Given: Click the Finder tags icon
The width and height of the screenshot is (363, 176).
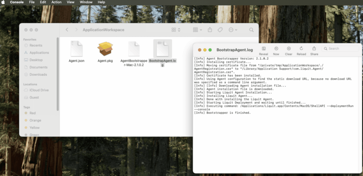Looking at the screenshot, I should (x=220, y=30).
